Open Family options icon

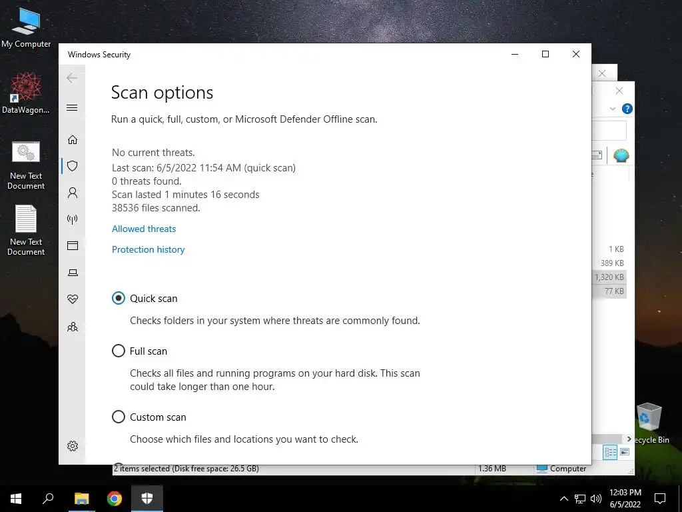[x=72, y=327]
